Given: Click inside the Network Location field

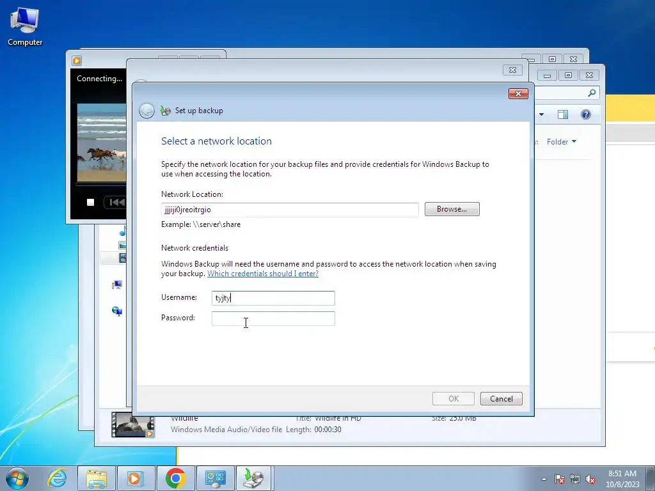Looking at the screenshot, I should click(x=290, y=210).
